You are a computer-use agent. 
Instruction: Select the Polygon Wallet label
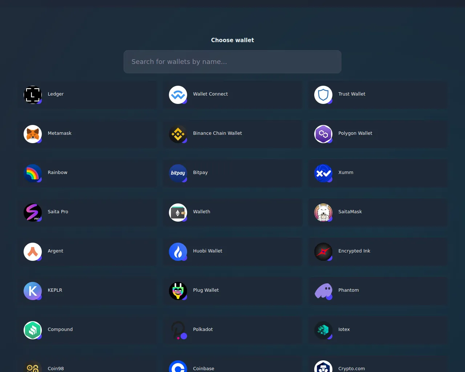pyautogui.click(x=355, y=133)
